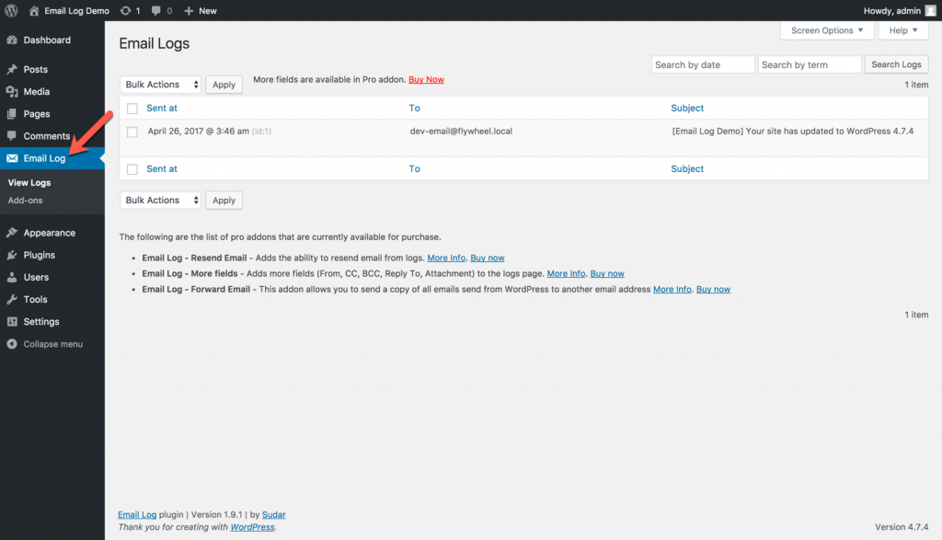The image size is (942, 540).
Task: Click the admin avatar icon
Action: (931, 11)
